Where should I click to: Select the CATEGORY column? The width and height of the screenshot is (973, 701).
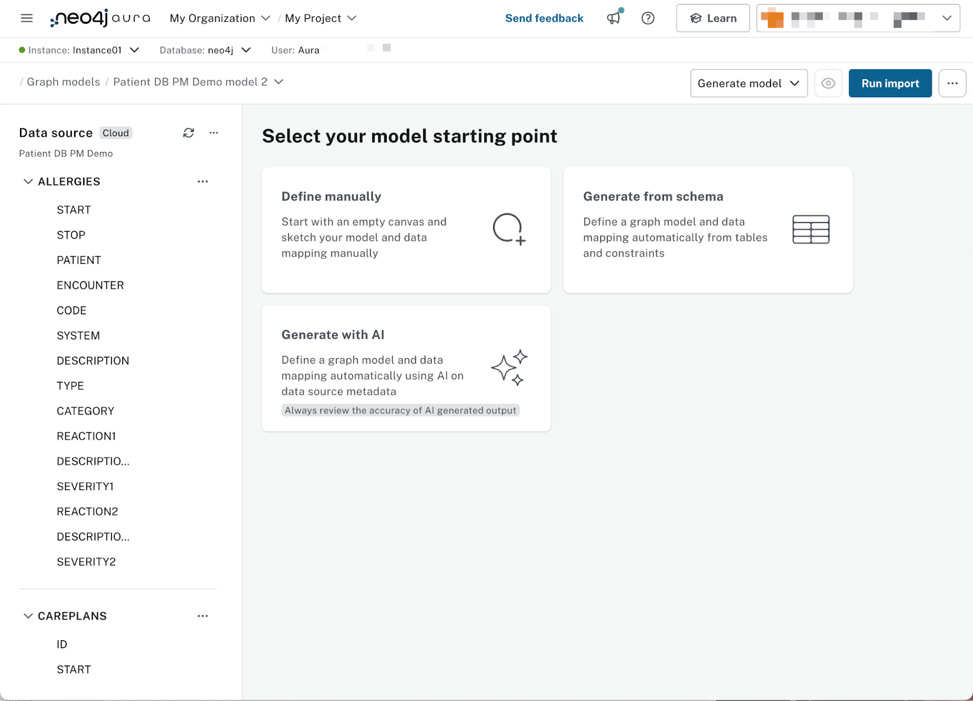point(86,411)
